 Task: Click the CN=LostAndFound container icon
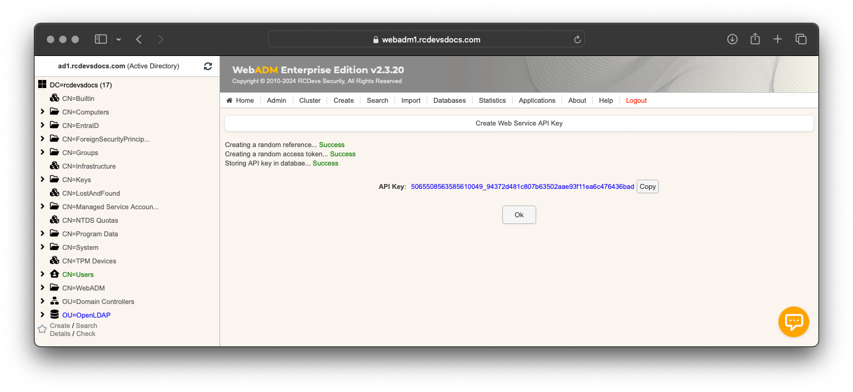coord(55,193)
